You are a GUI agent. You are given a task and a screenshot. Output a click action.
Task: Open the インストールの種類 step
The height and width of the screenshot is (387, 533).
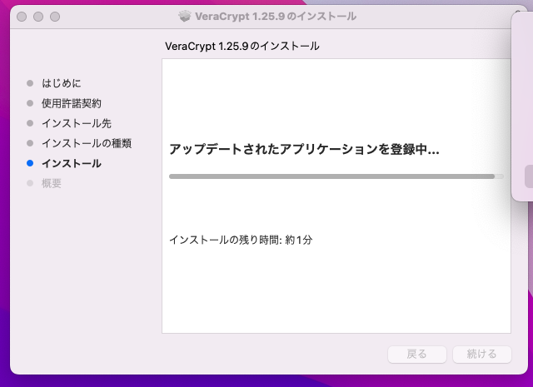[87, 143]
